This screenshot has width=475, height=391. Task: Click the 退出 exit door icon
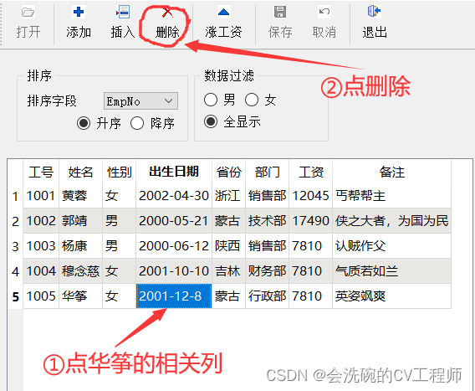[x=374, y=12]
